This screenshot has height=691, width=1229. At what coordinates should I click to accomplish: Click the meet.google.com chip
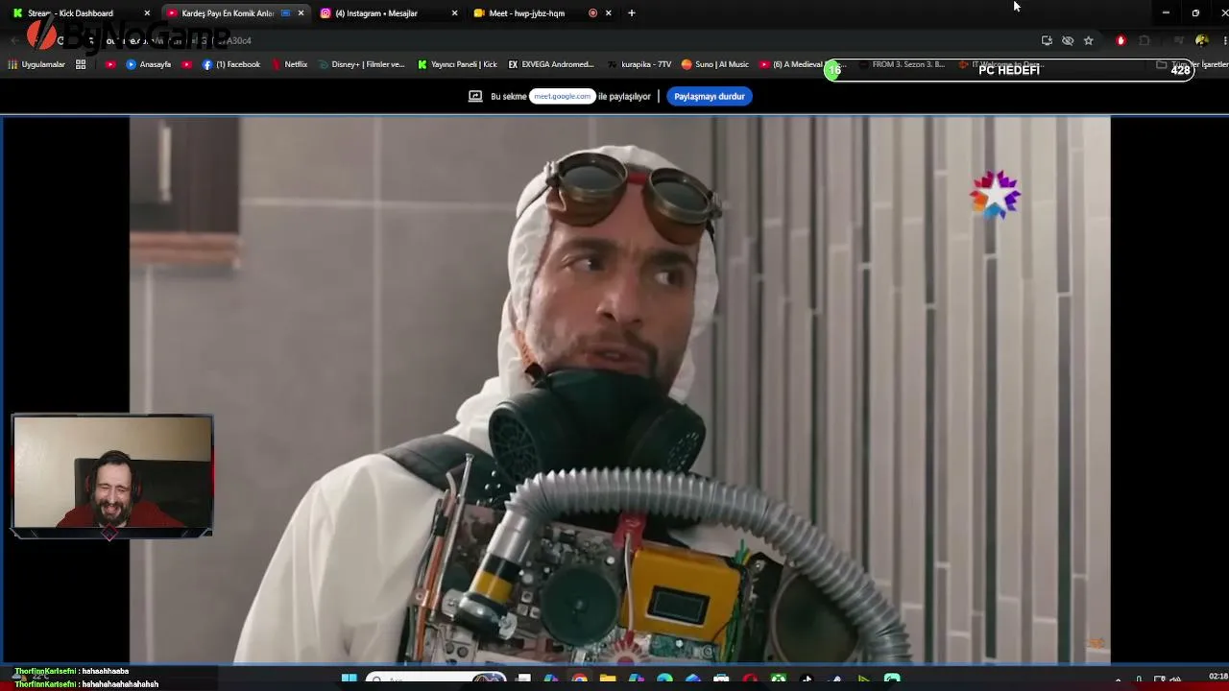coord(563,96)
